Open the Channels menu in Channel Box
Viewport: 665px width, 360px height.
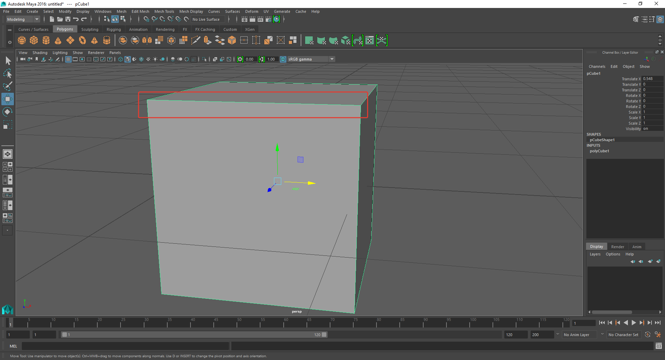tap(597, 66)
